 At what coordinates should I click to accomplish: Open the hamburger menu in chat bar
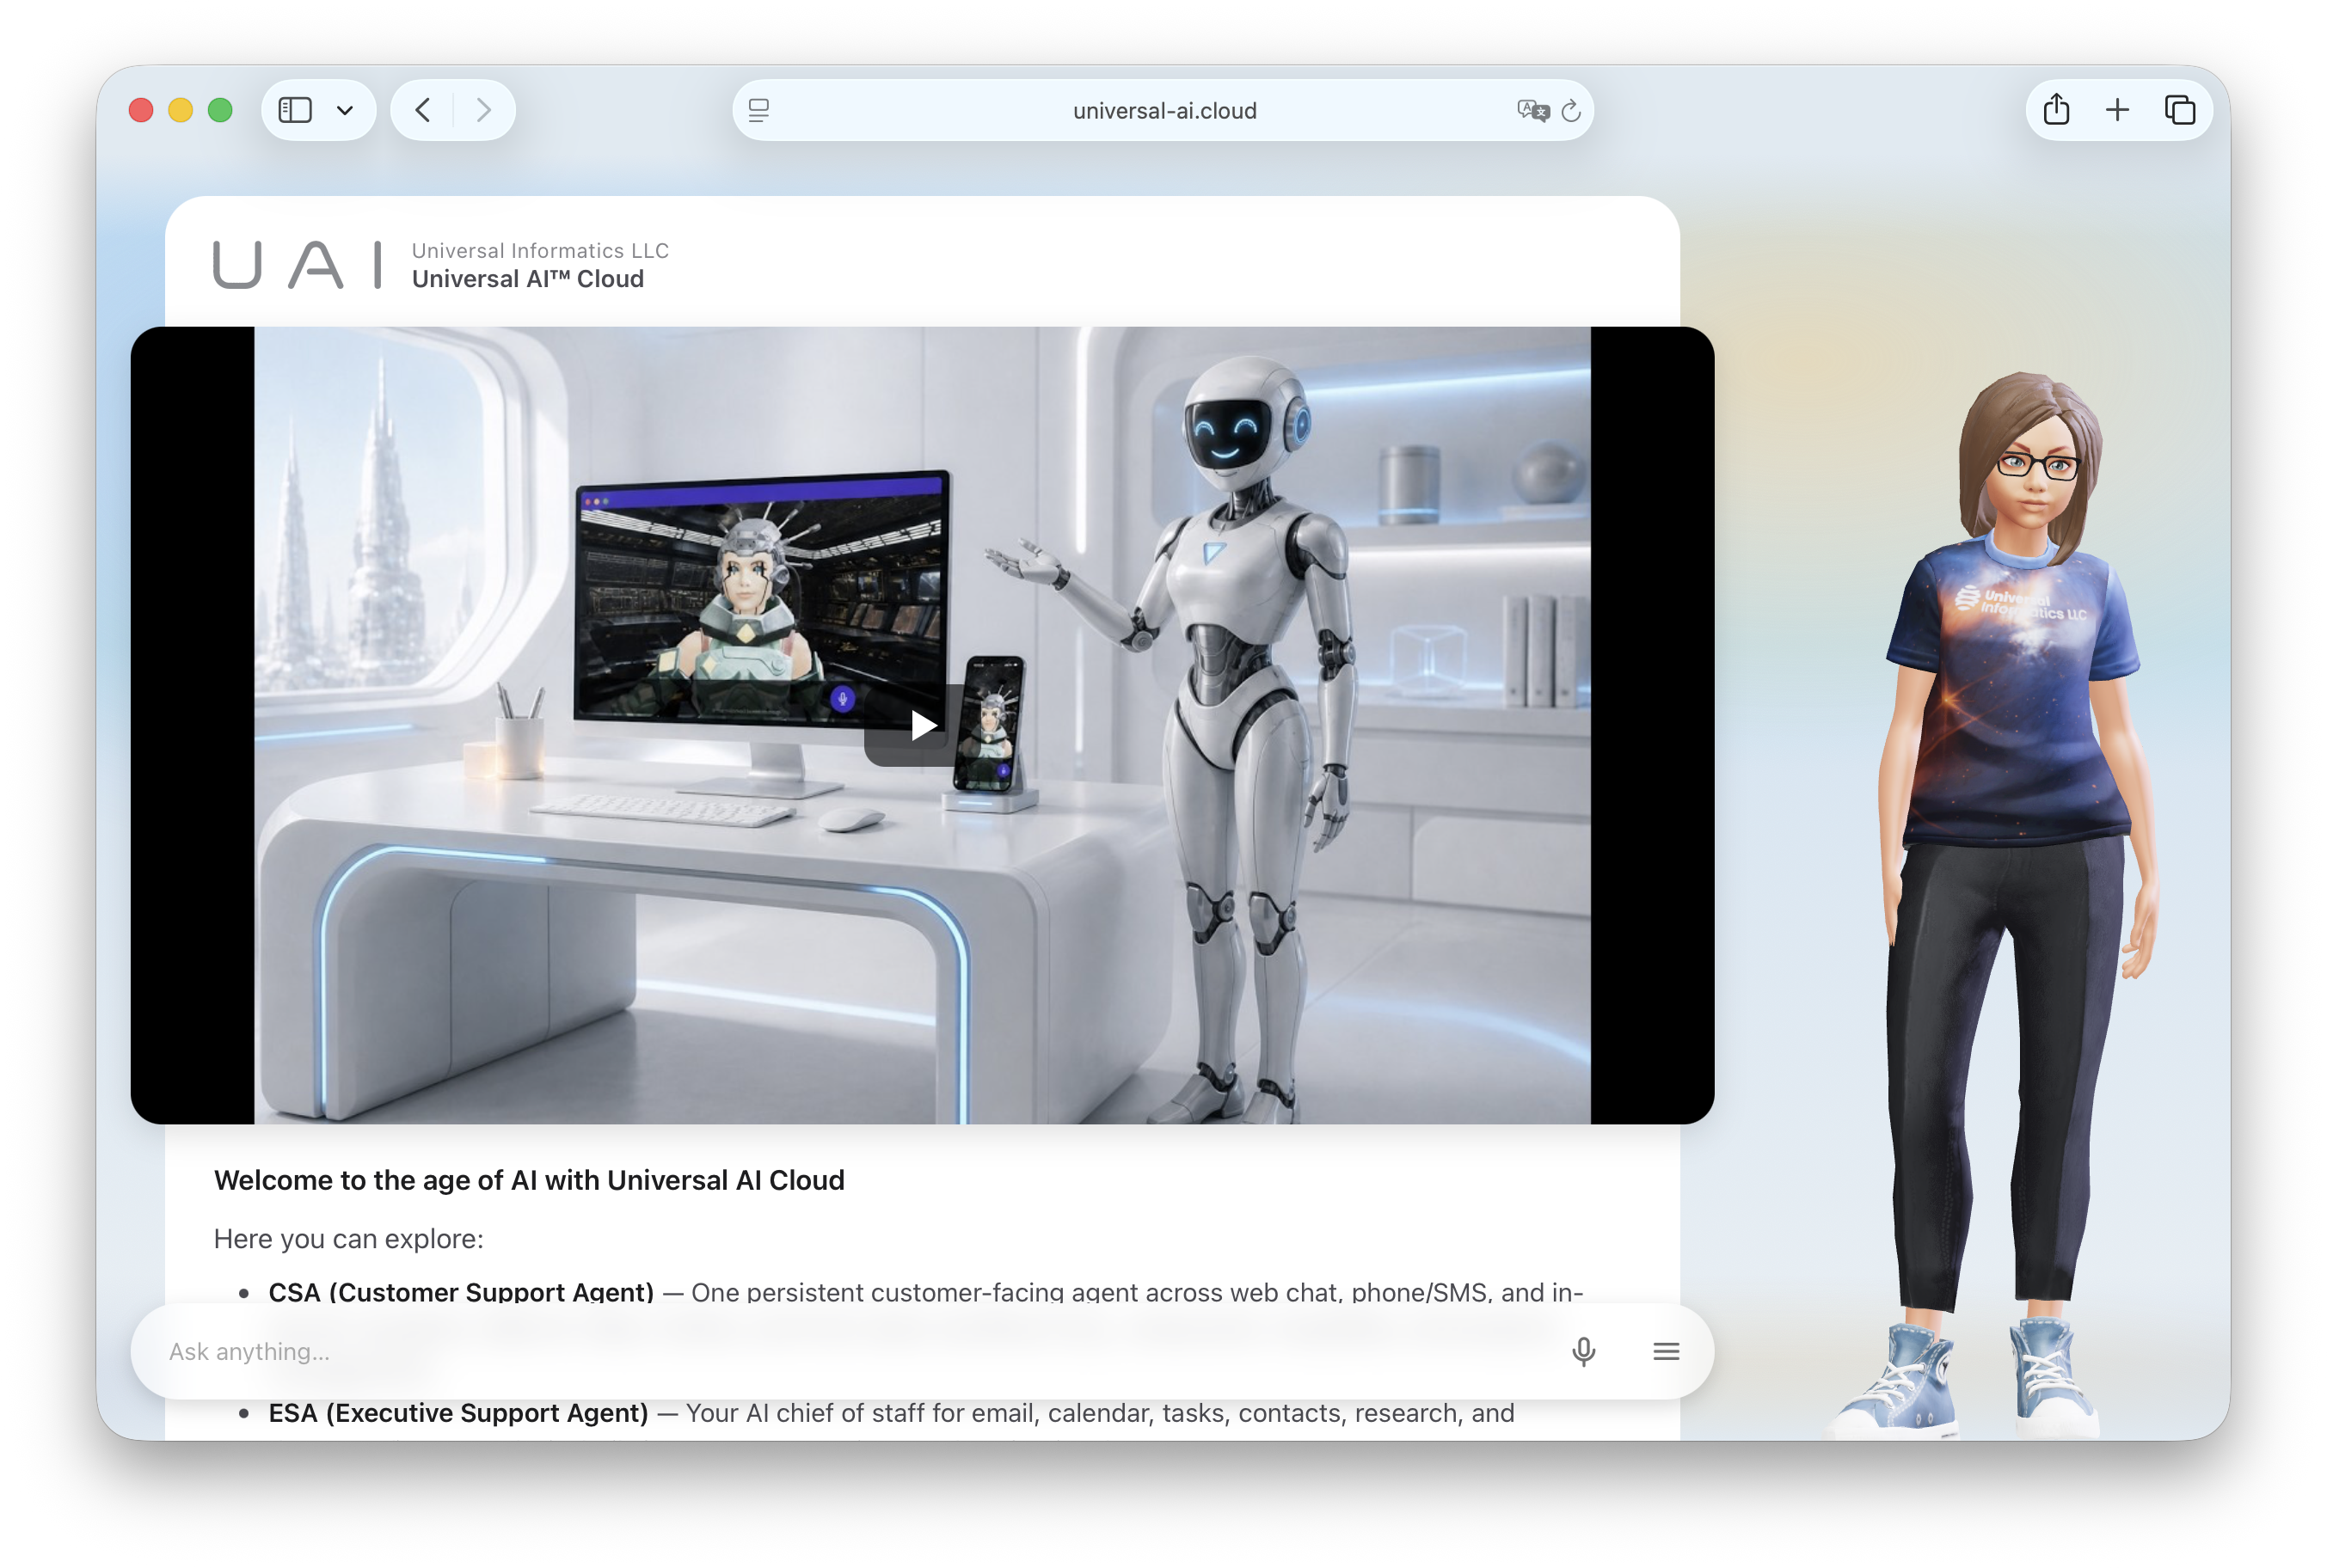1667,1351
